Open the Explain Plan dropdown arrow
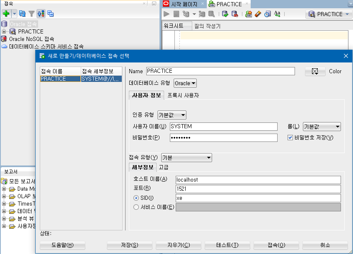The width and height of the screenshot is (353, 254). coord(194,14)
